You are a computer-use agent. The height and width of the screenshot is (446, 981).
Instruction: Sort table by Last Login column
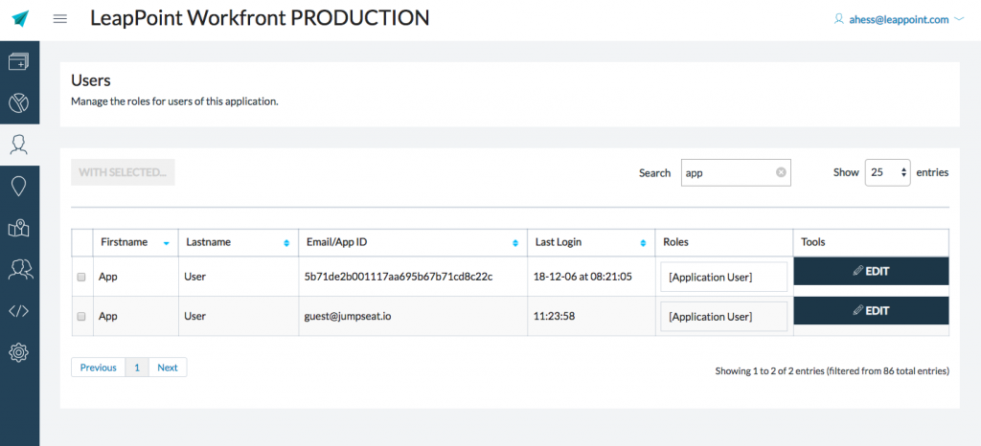point(589,242)
